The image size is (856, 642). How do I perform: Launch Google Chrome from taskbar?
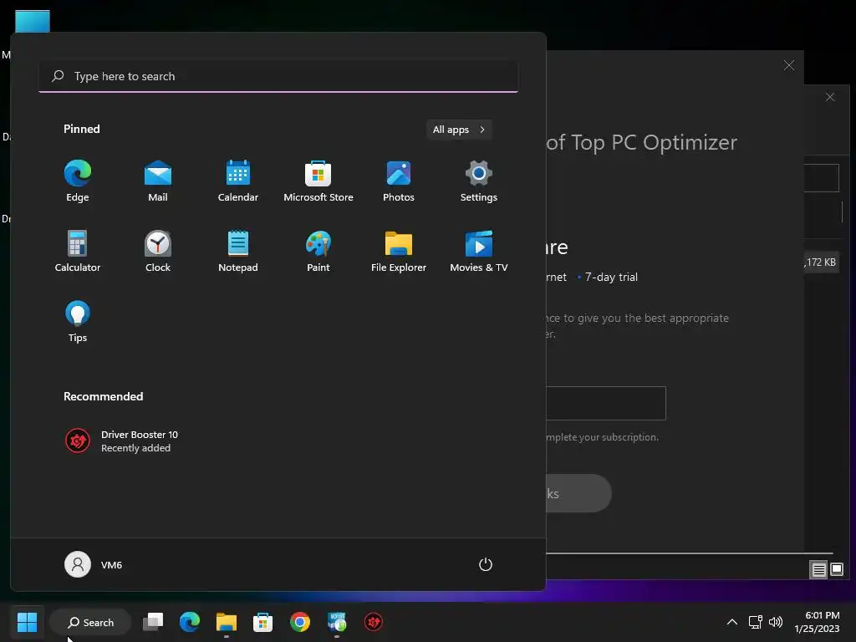[x=300, y=622]
